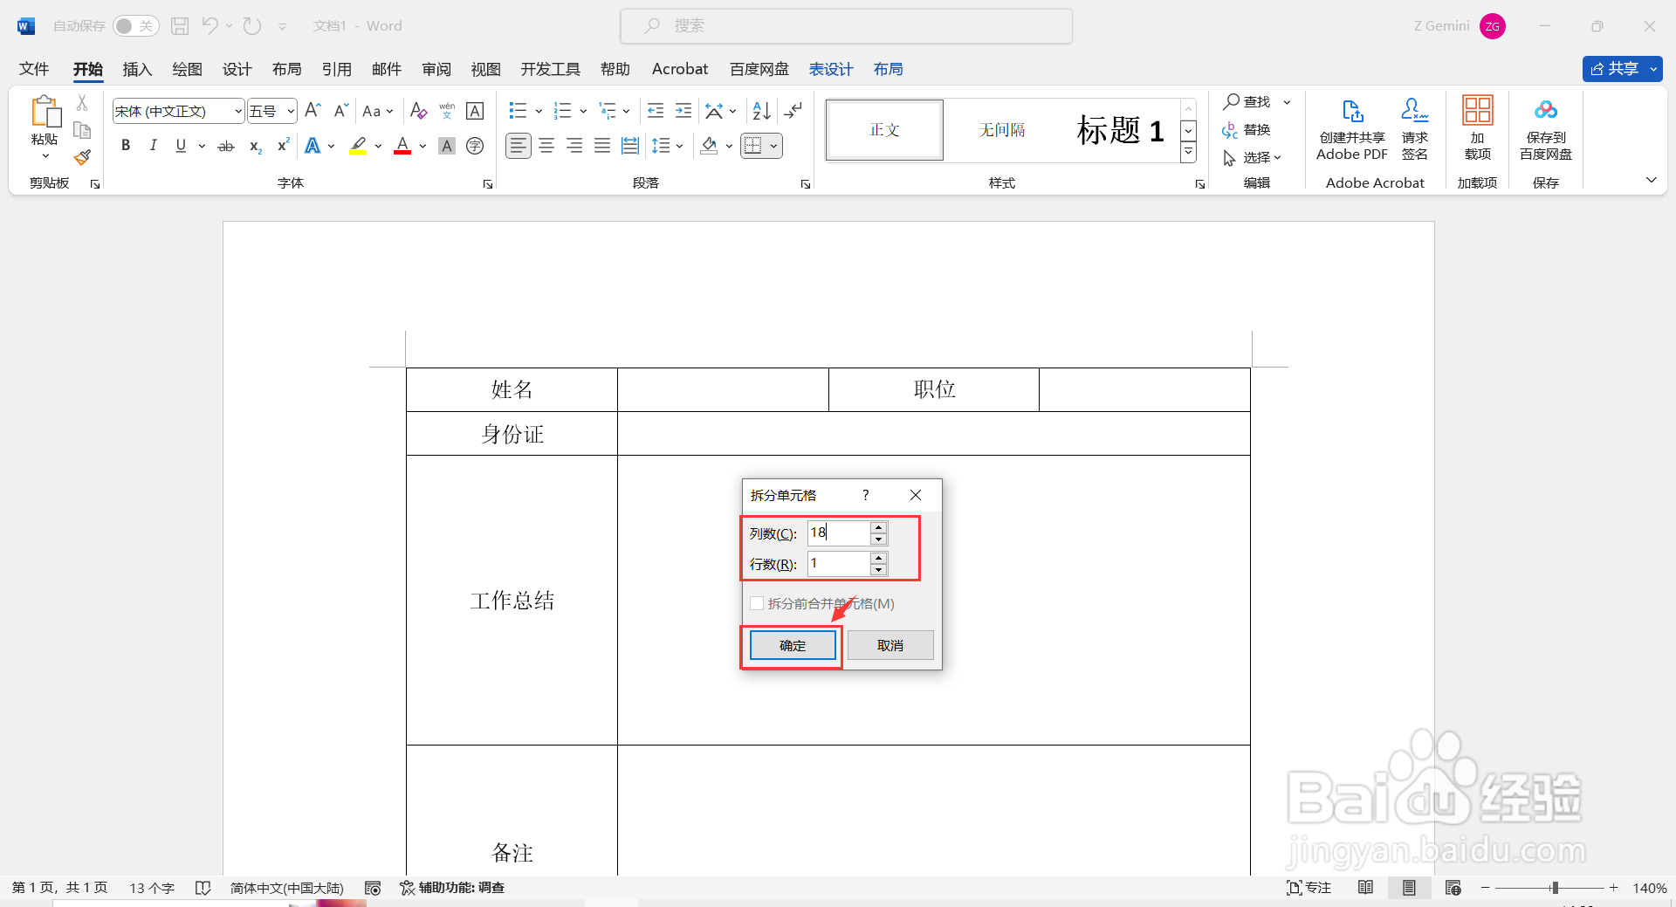Increase 列数 with the up stepper arrow
Screen dimensions: 1676x907
tap(877, 527)
